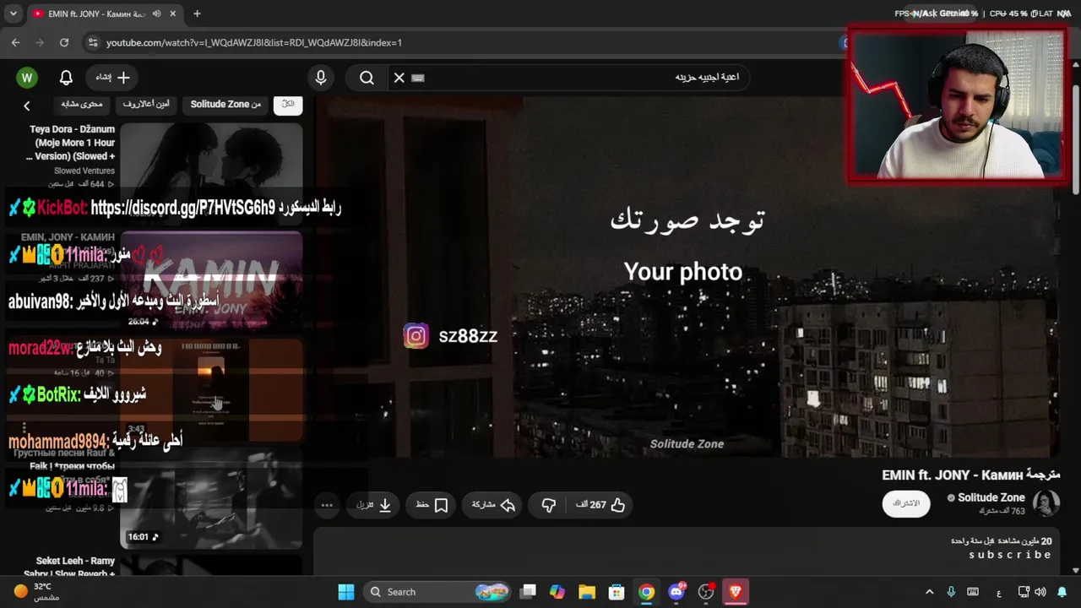Image resolution: width=1081 pixels, height=608 pixels.
Task: Open Discord from the taskbar
Action: tap(676, 592)
